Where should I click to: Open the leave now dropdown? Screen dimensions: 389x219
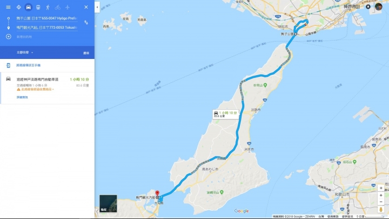(x=24, y=52)
